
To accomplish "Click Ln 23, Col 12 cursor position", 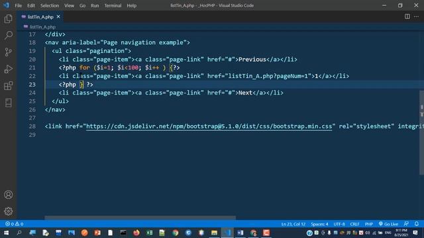I will pos(293,224).
